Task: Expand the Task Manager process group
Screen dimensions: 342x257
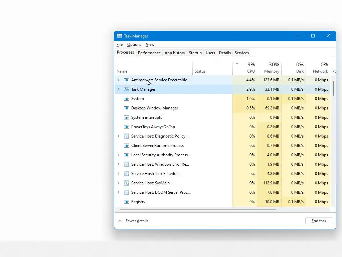Action: pyautogui.click(x=119, y=89)
